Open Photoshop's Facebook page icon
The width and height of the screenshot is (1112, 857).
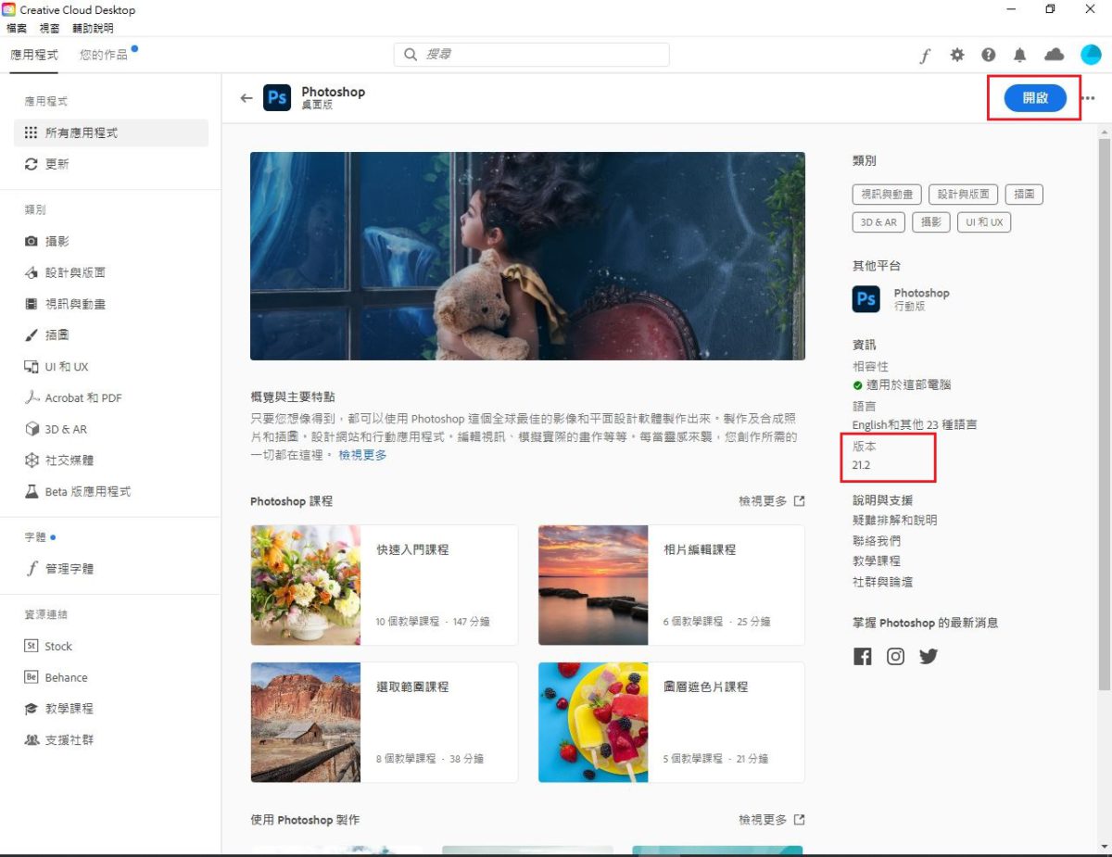tap(862, 656)
